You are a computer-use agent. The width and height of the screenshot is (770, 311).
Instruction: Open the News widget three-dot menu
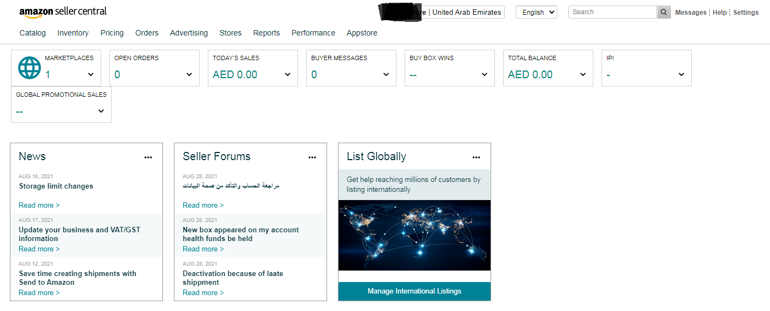coord(148,157)
